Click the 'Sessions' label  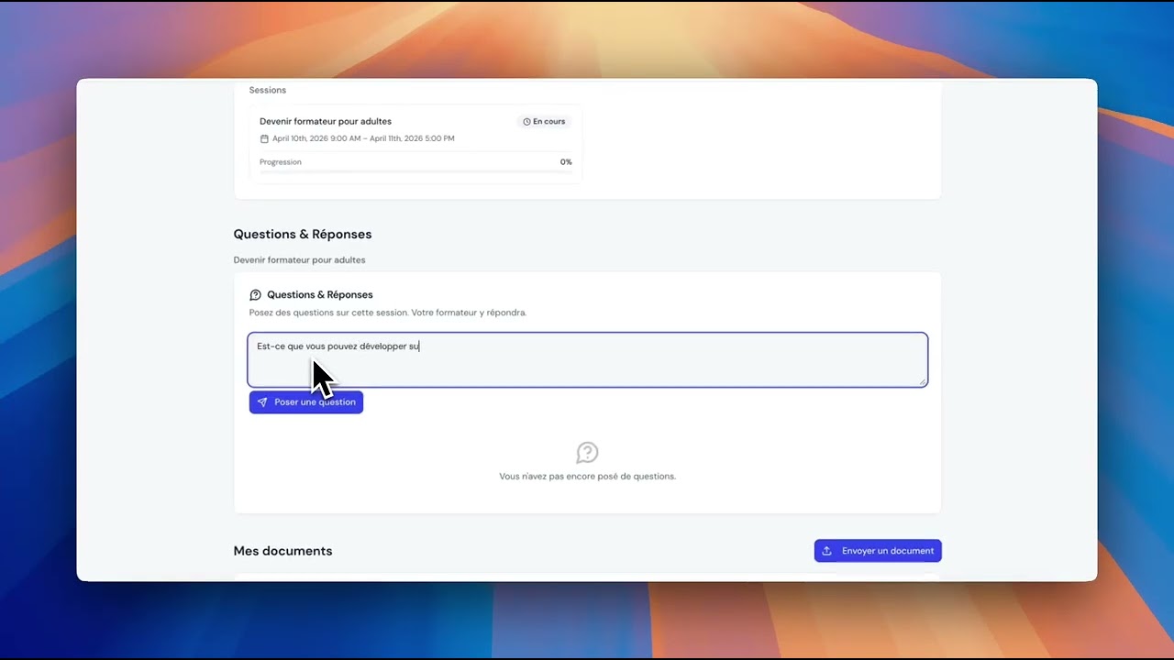point(268,90)
